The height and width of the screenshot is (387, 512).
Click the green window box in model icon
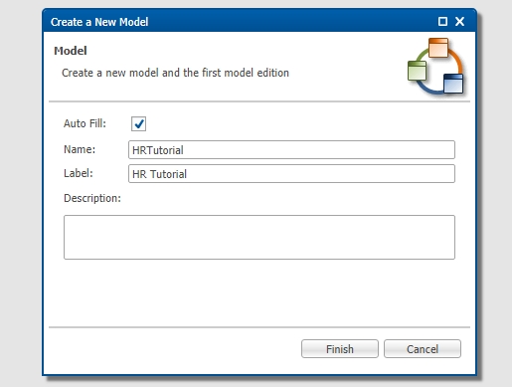coord(417,71)
